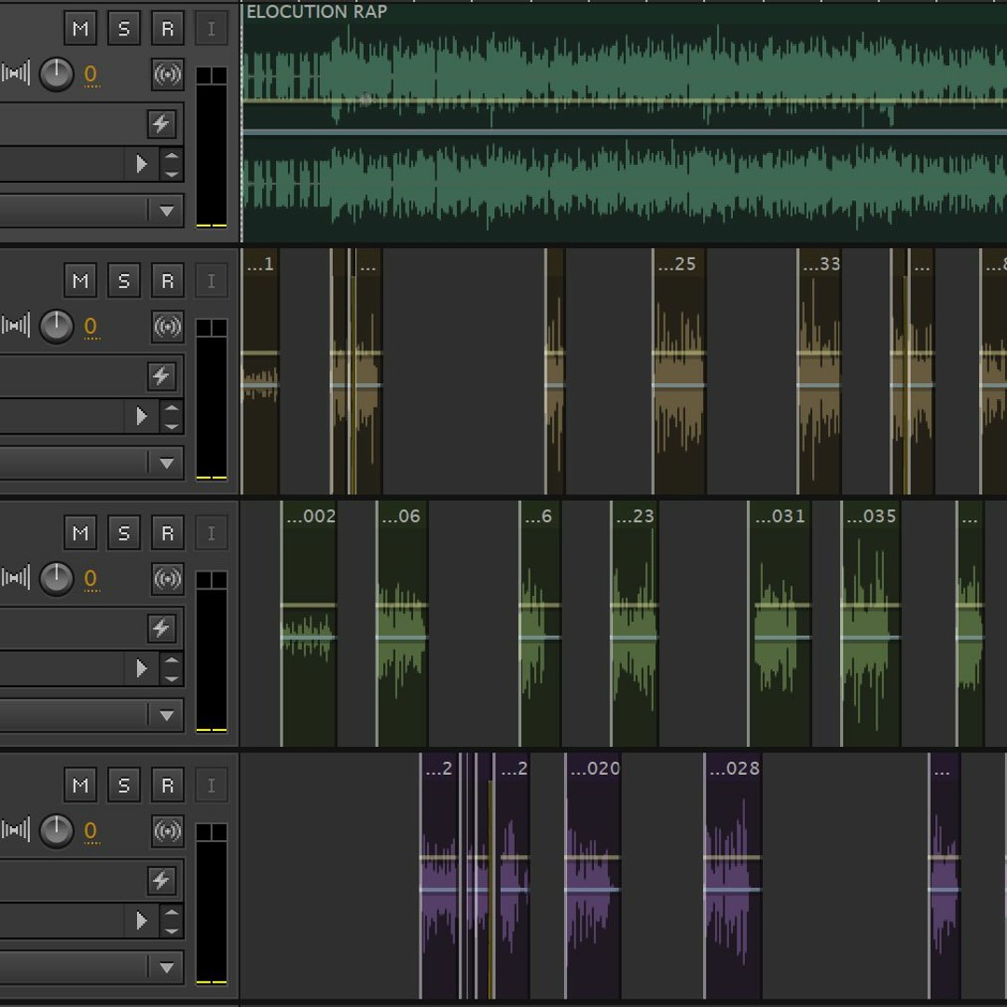Mute the ELOCUTION RAP track
The width and height of the screenshot is (1007, 1007).
(80, 29)
